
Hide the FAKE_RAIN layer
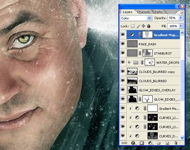click(x=123, y=44)
